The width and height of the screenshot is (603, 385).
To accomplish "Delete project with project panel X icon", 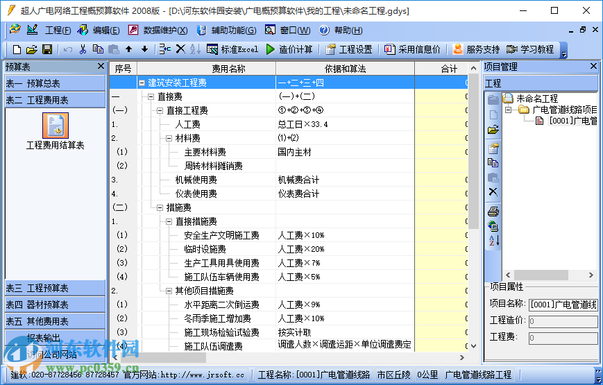I will coord(493,191).
